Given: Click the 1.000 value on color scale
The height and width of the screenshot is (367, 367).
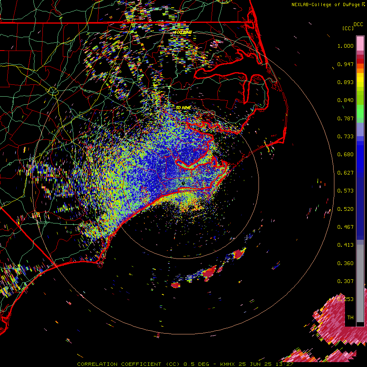Looking at the screenshot, I should tap(345, 46).
